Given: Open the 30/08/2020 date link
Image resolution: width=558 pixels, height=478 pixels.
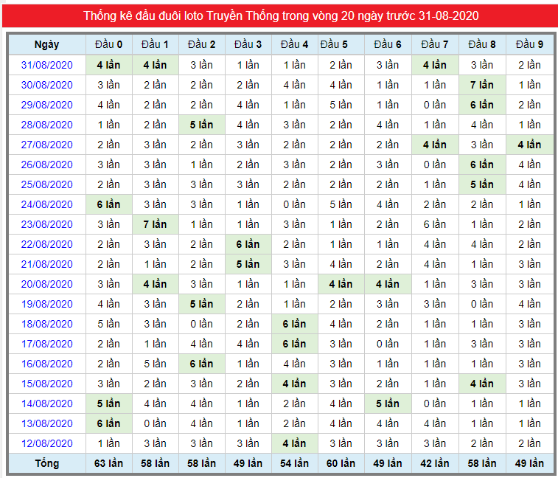Looking at the screenshot, I should click(x=46, y=85).
